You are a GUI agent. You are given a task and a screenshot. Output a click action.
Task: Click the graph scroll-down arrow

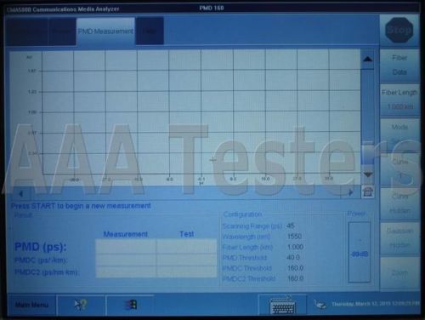pos(368,174)
